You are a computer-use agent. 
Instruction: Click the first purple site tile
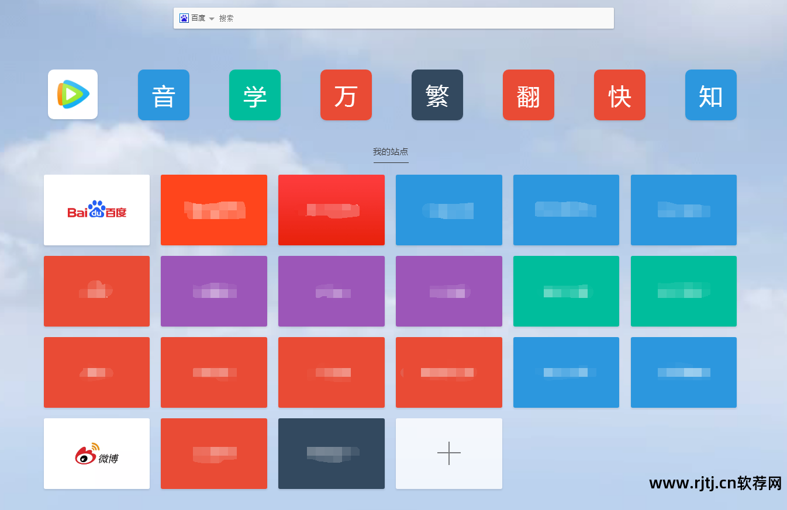coord(214,291)
